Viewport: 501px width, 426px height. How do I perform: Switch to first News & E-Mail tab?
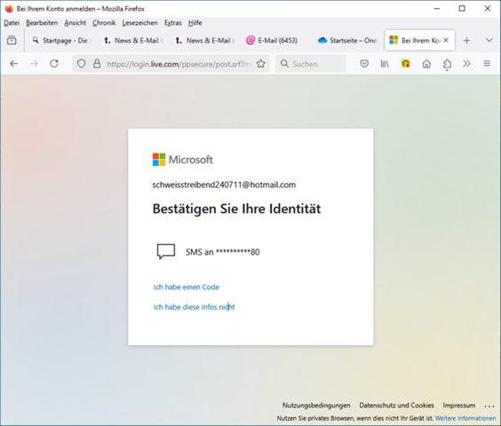click(x=133, y=41)
